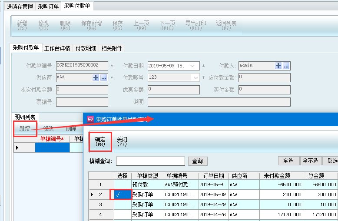
Task: Open the 付款明细 tab
Action: (x=86, y=48)
